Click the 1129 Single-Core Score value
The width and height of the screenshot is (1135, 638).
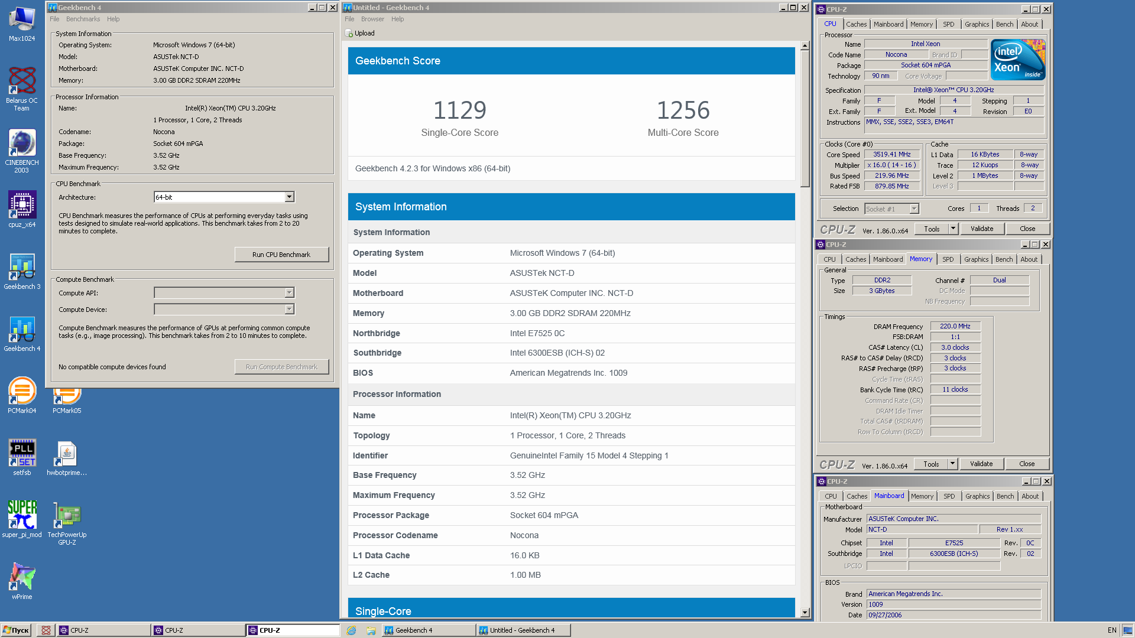pos(460,110)
